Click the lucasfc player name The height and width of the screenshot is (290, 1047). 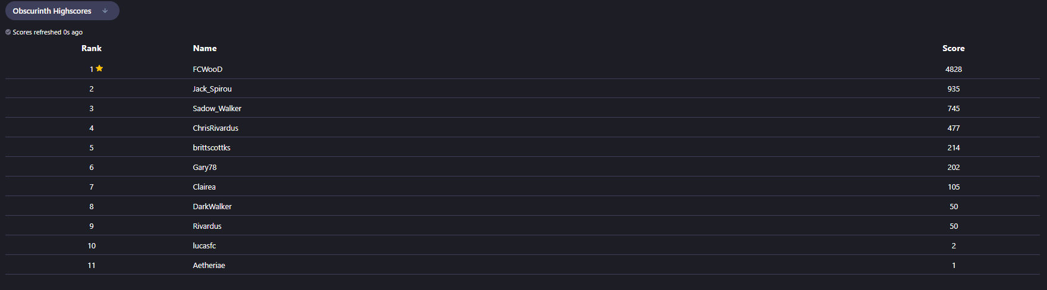[x=204, y=245]
